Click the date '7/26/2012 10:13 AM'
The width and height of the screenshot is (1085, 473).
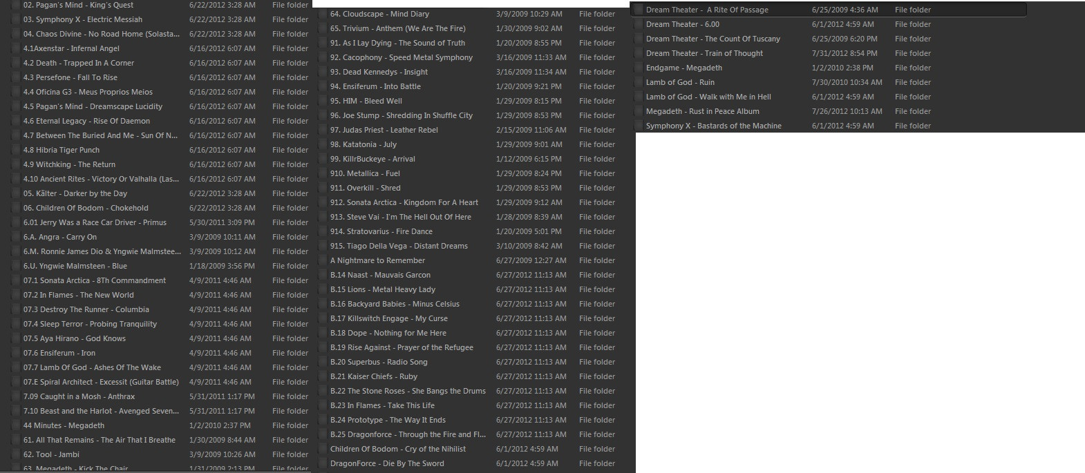(x=847, y=111)
